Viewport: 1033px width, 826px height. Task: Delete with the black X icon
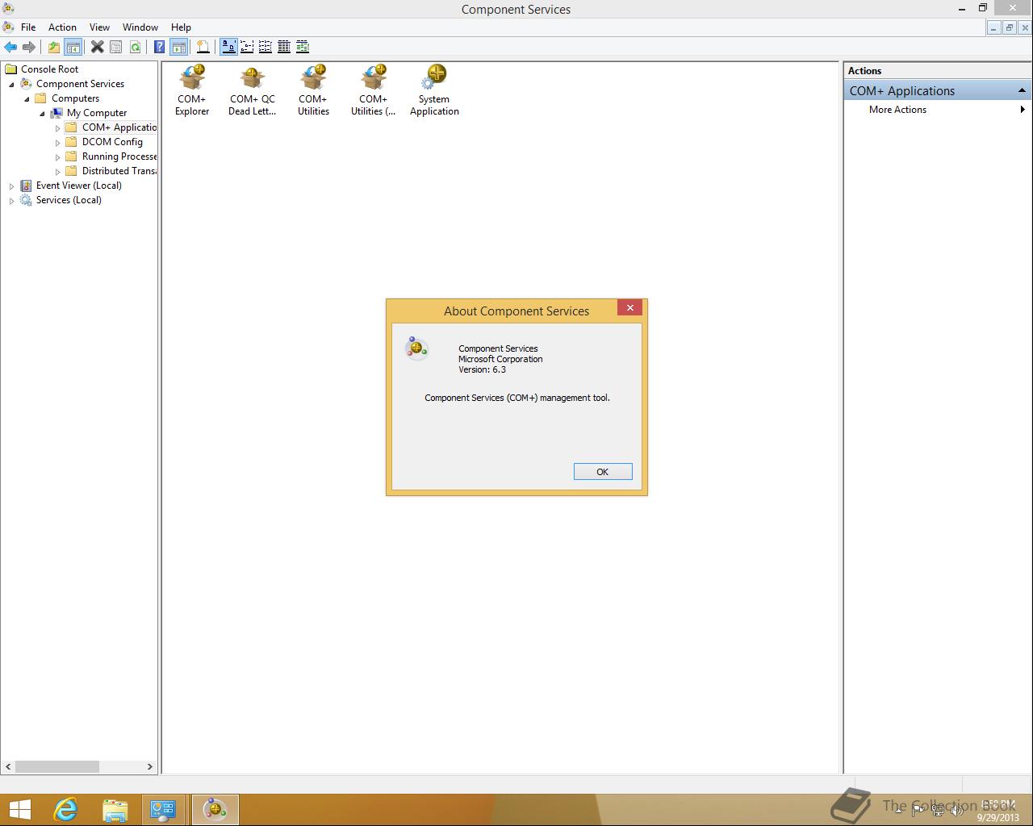point(97,47)
